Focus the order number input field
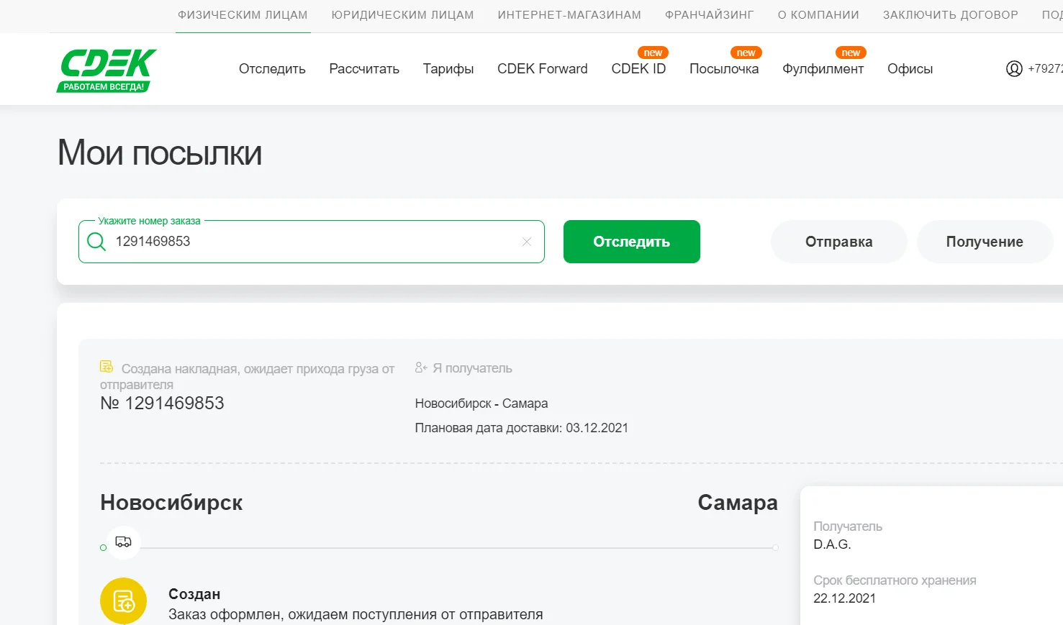 click(312, 242)
